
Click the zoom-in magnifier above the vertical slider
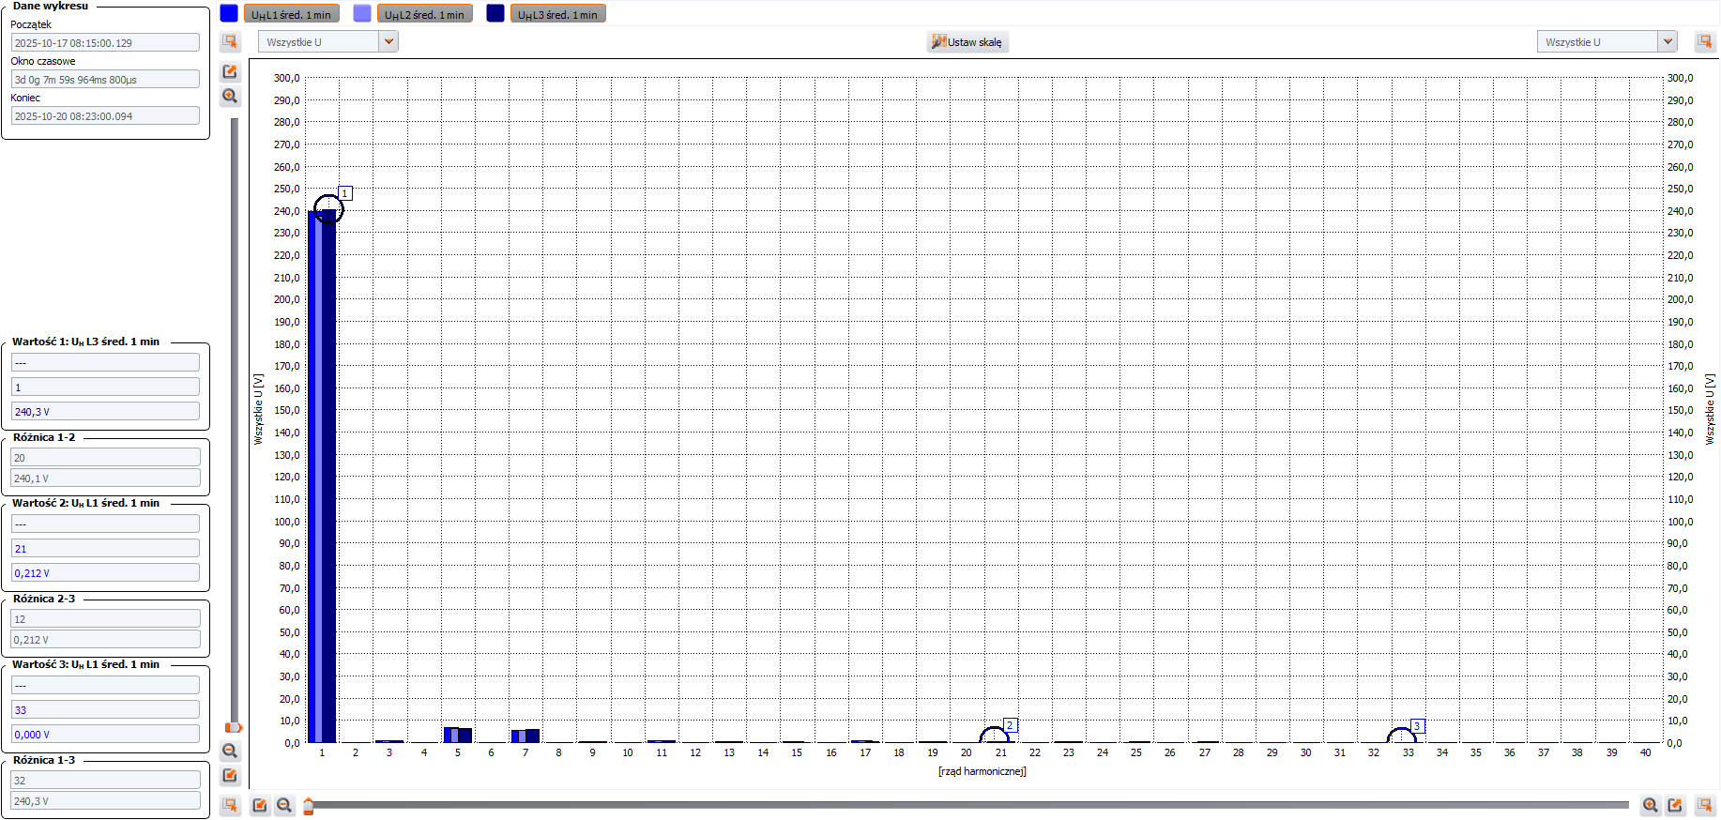[230, 97]
